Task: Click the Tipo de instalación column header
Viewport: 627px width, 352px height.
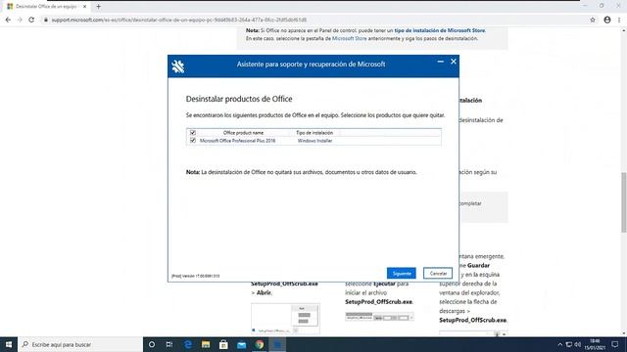Action: point(314,133)
